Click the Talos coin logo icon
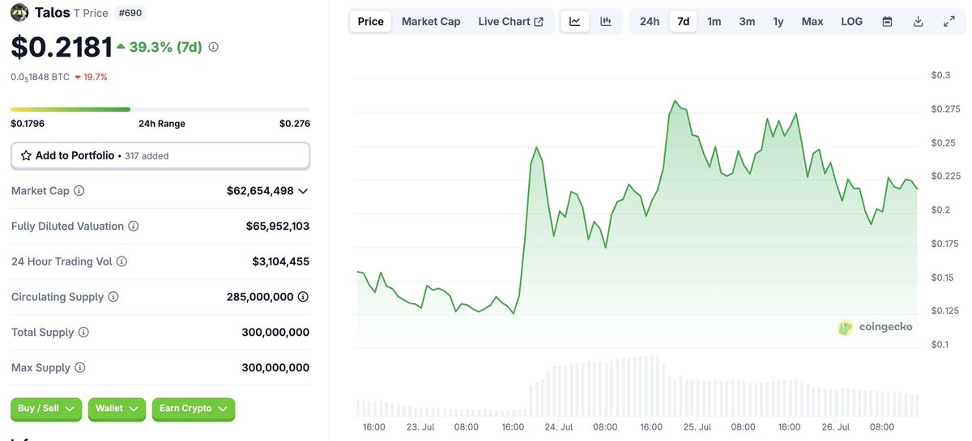The height and width of the screenshot is (441, 972). 19,13
